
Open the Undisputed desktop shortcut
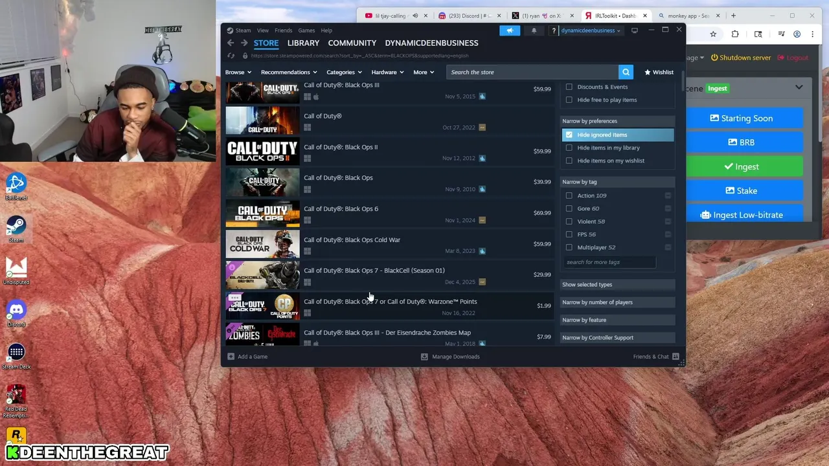(16, 272)
